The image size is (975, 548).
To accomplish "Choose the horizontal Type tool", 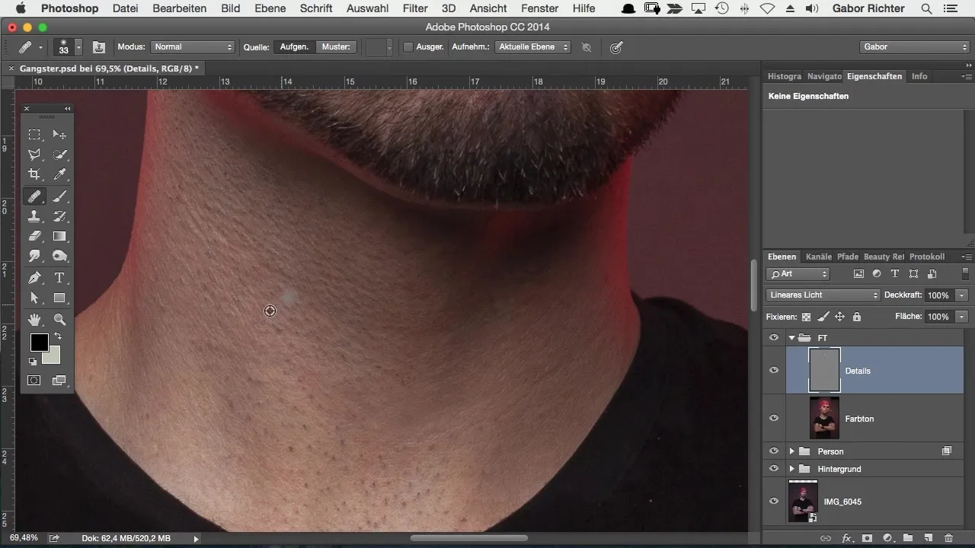I will tap(59, 278).
